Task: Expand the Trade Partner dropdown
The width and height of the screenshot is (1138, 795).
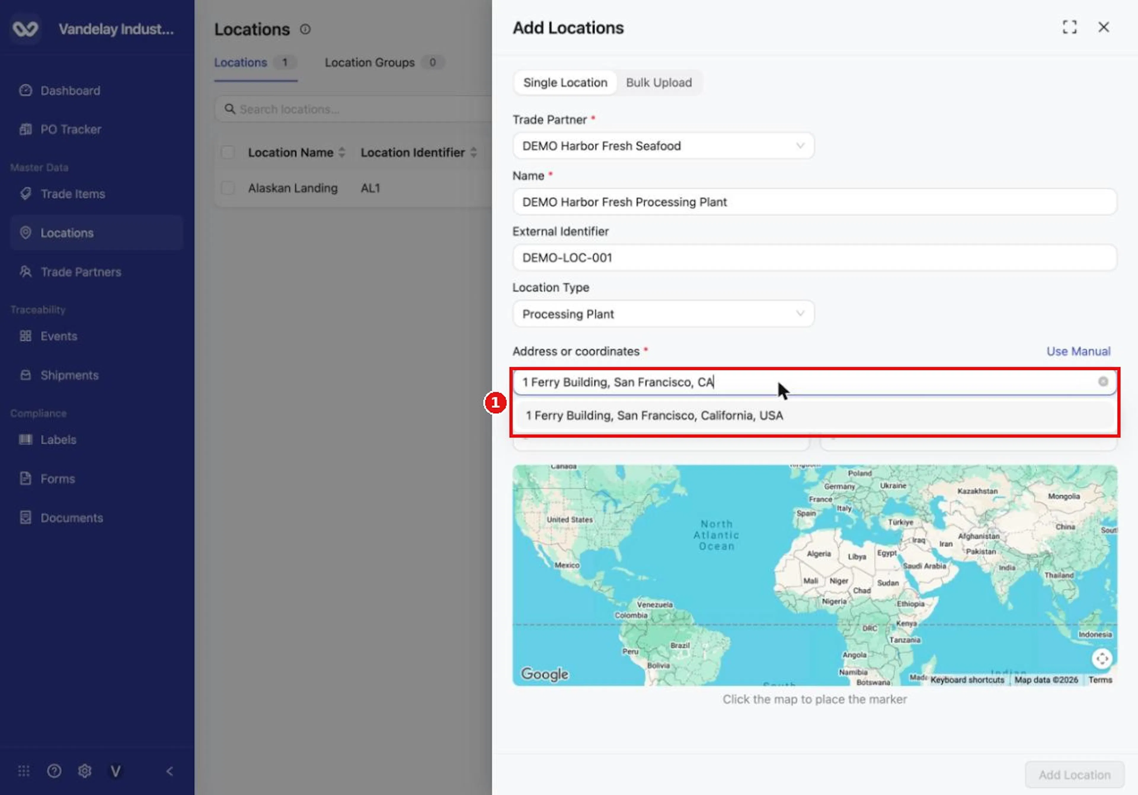Action: [x=663, y=146]
